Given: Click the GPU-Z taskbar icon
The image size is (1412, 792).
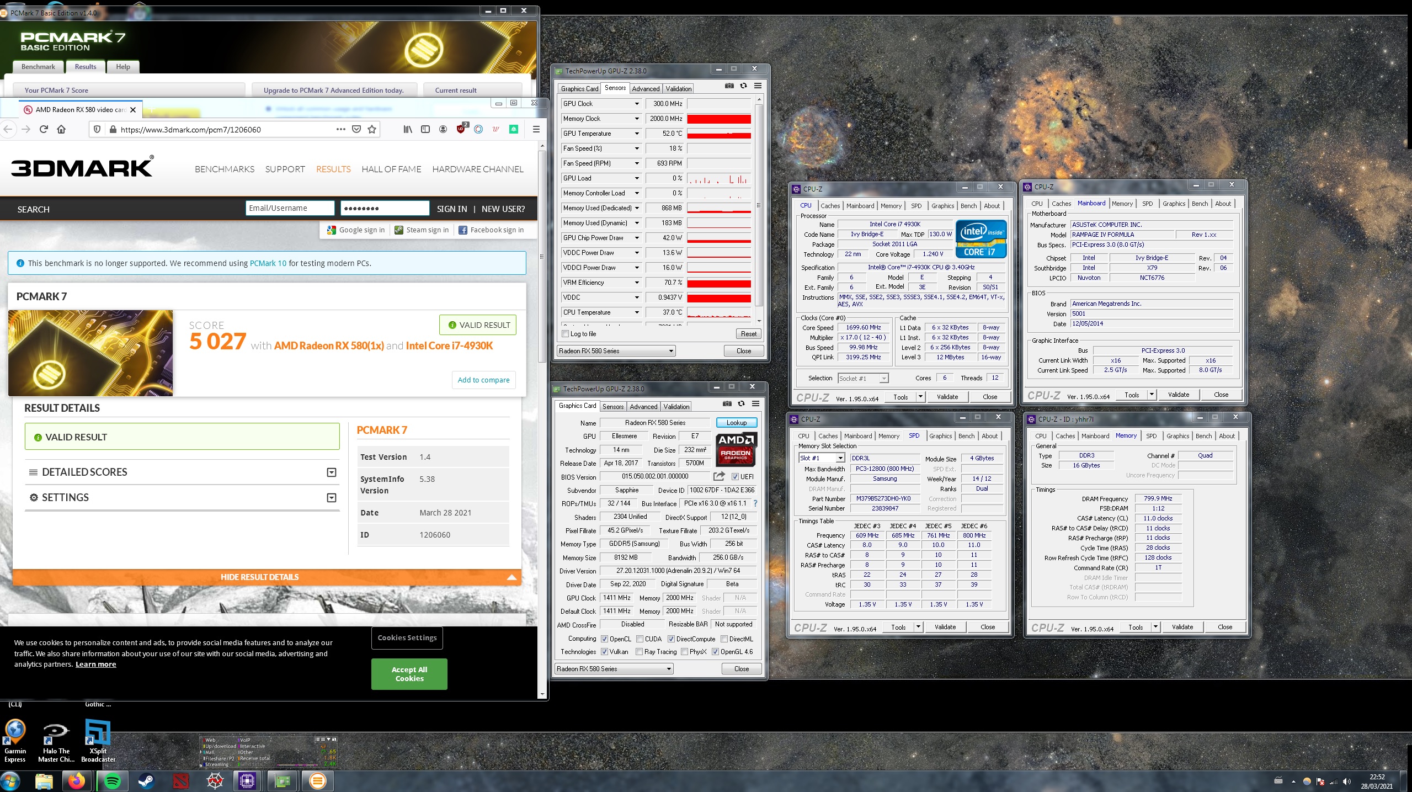Looking at the screenshot, I should click(x=282, y=781).
